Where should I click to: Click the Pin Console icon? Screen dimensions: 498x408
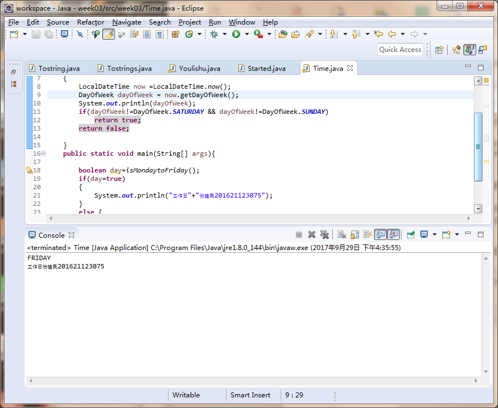pyautogui.click(x=411, y=234)
